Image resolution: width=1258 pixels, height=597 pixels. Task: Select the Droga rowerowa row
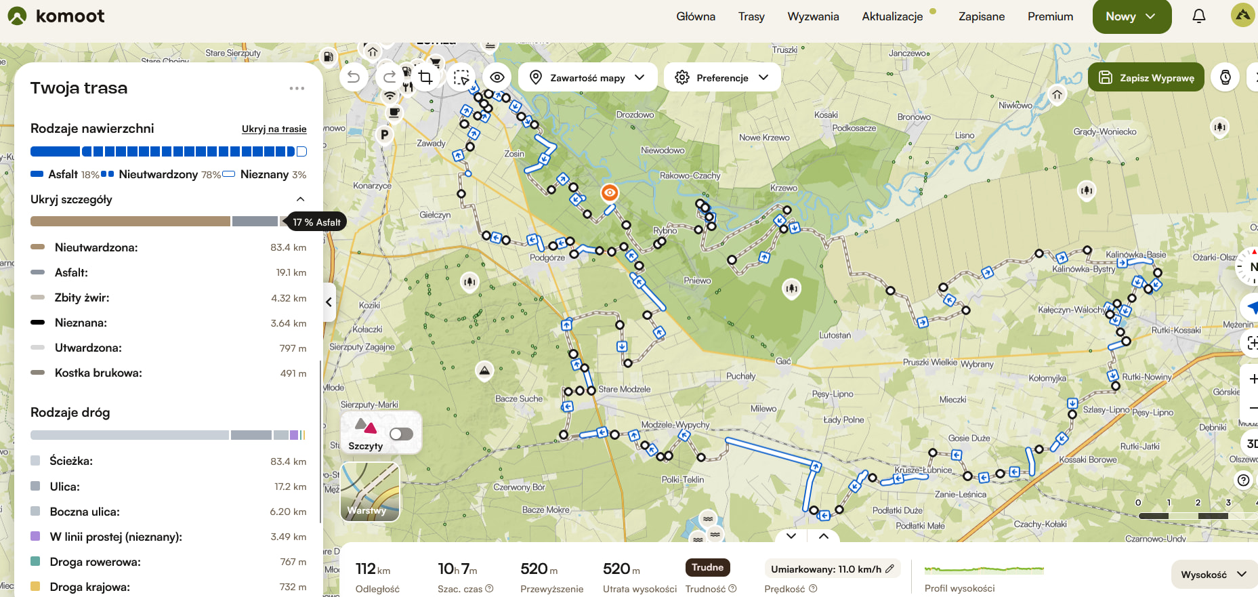[168, 562]
